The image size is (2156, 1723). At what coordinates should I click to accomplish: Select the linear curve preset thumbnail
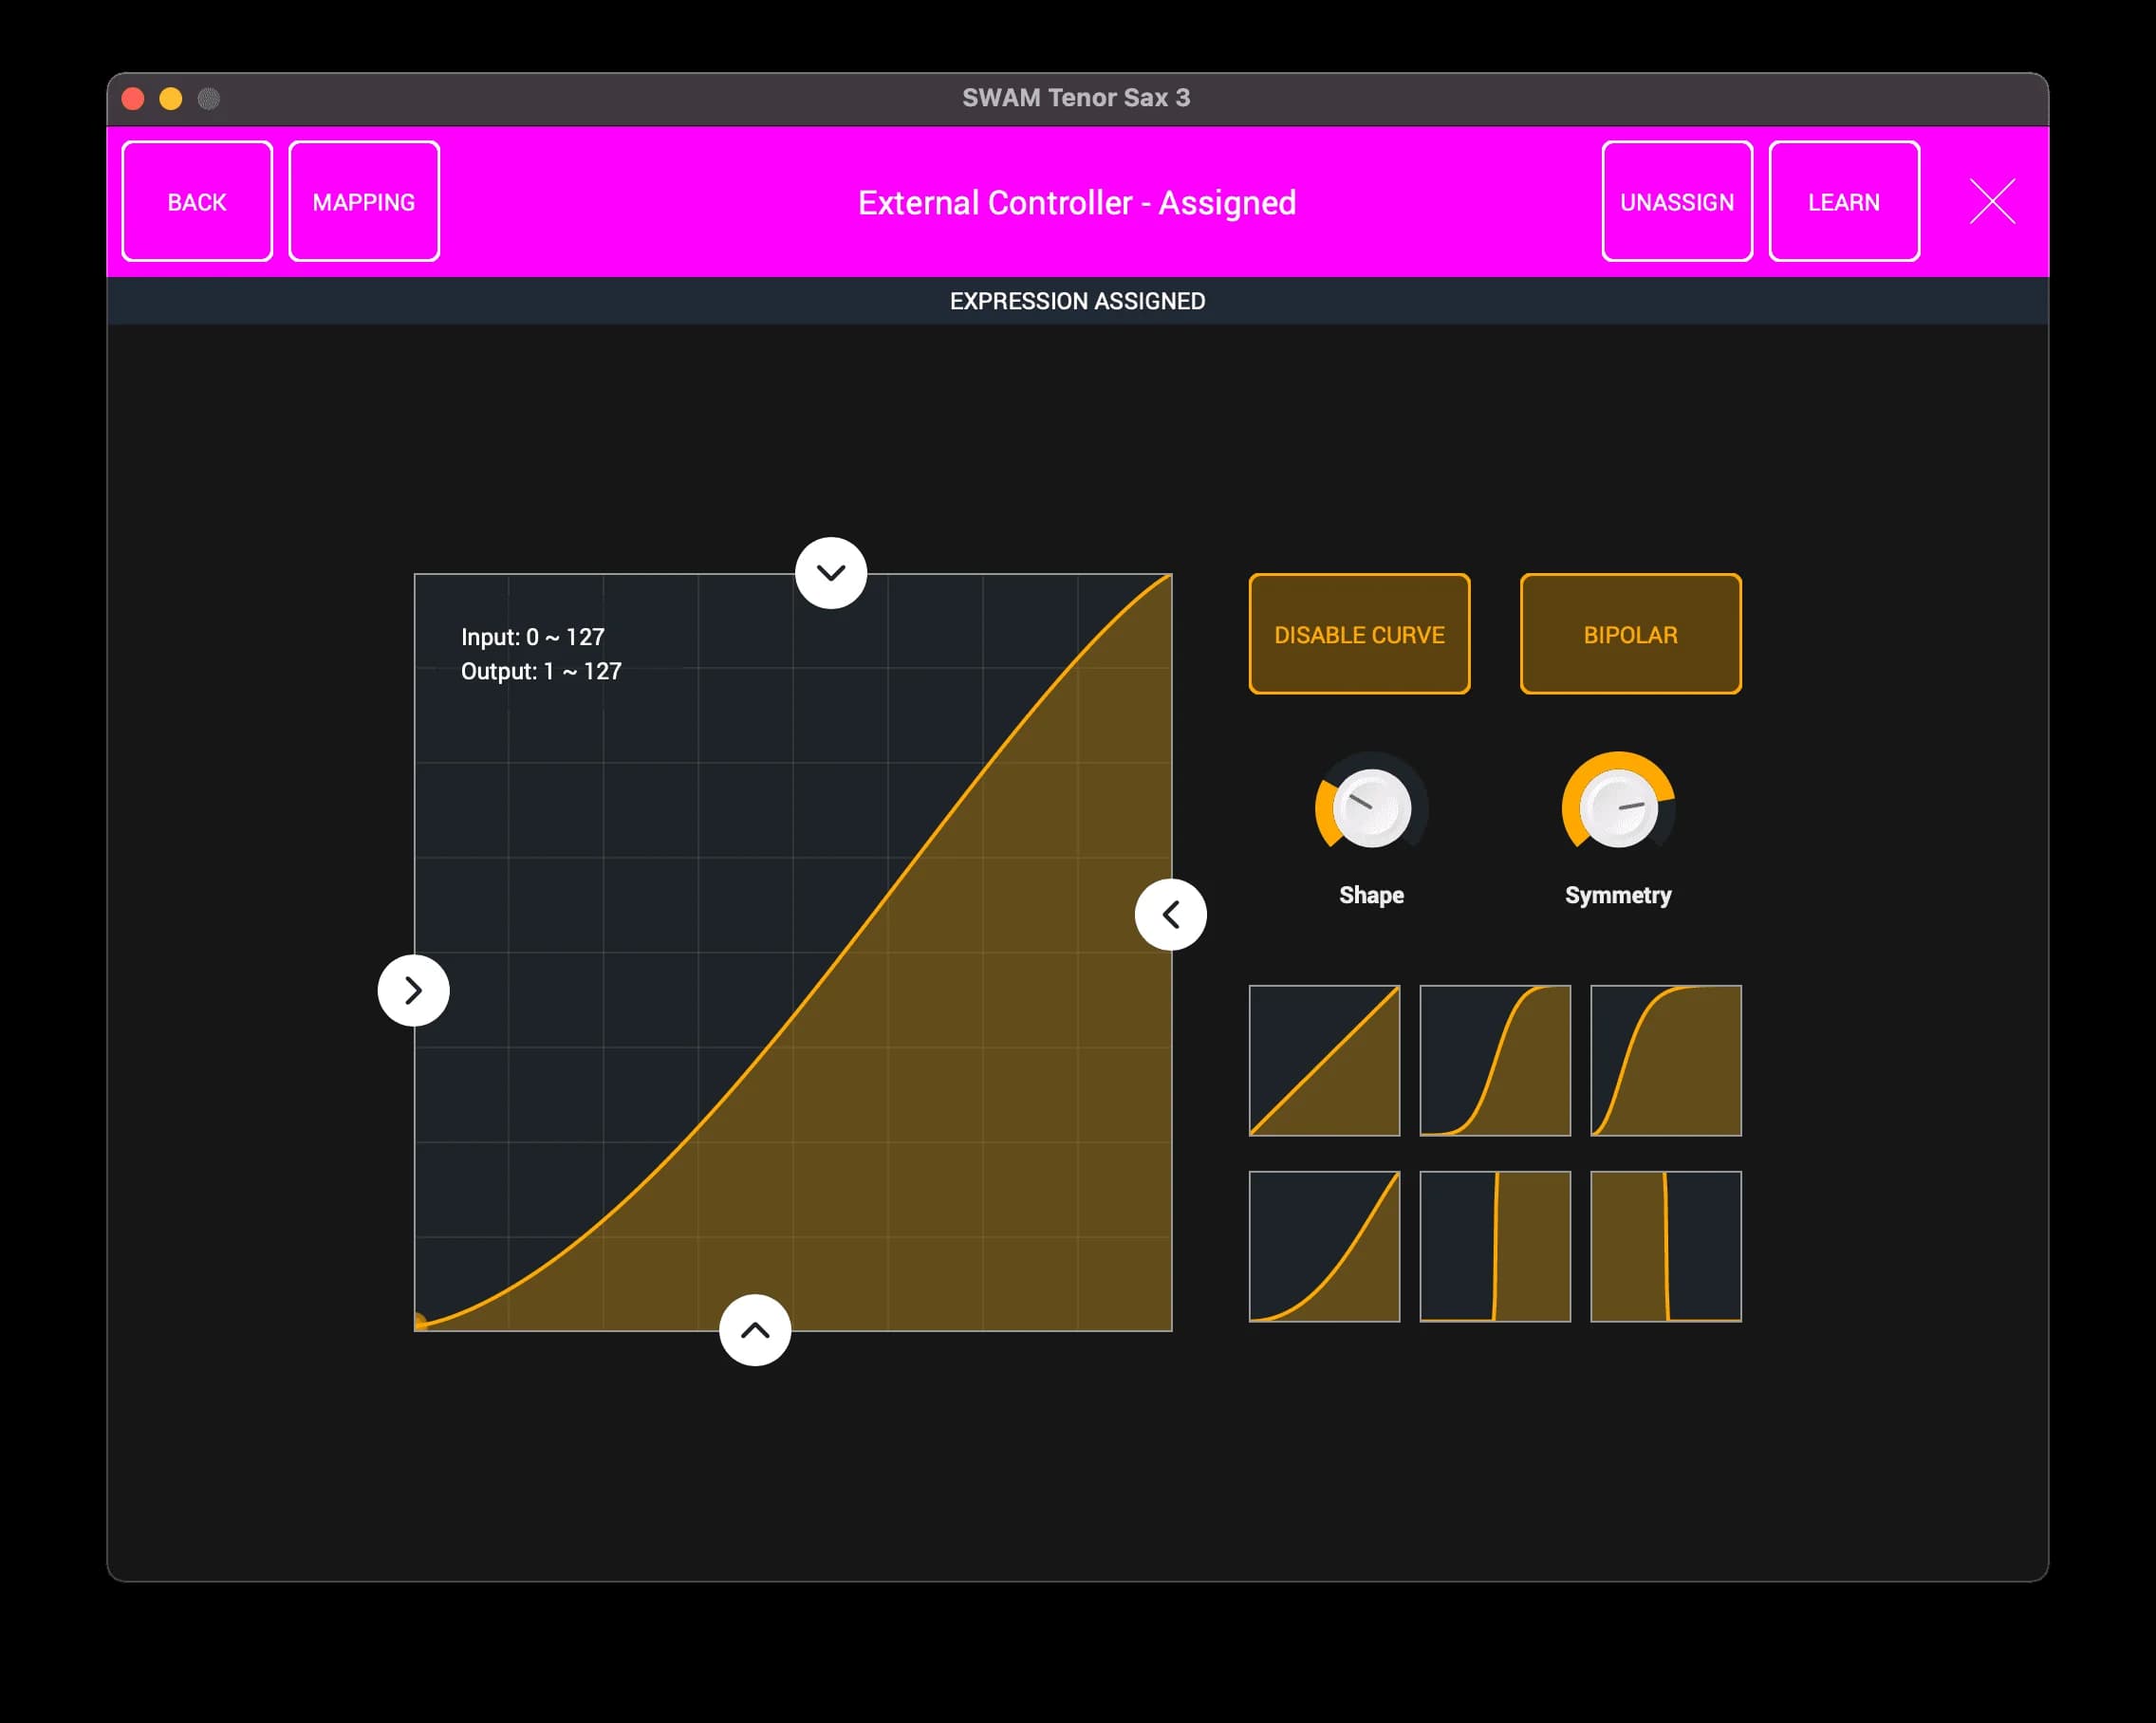(x=1324, y=1060)
